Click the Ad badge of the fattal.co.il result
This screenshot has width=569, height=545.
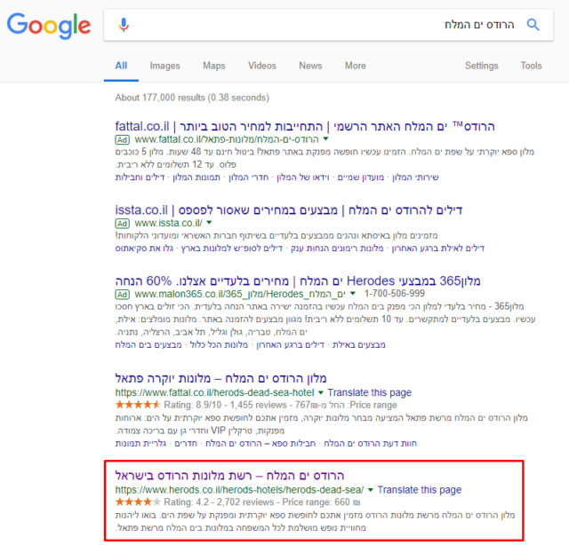pos(123,139)
